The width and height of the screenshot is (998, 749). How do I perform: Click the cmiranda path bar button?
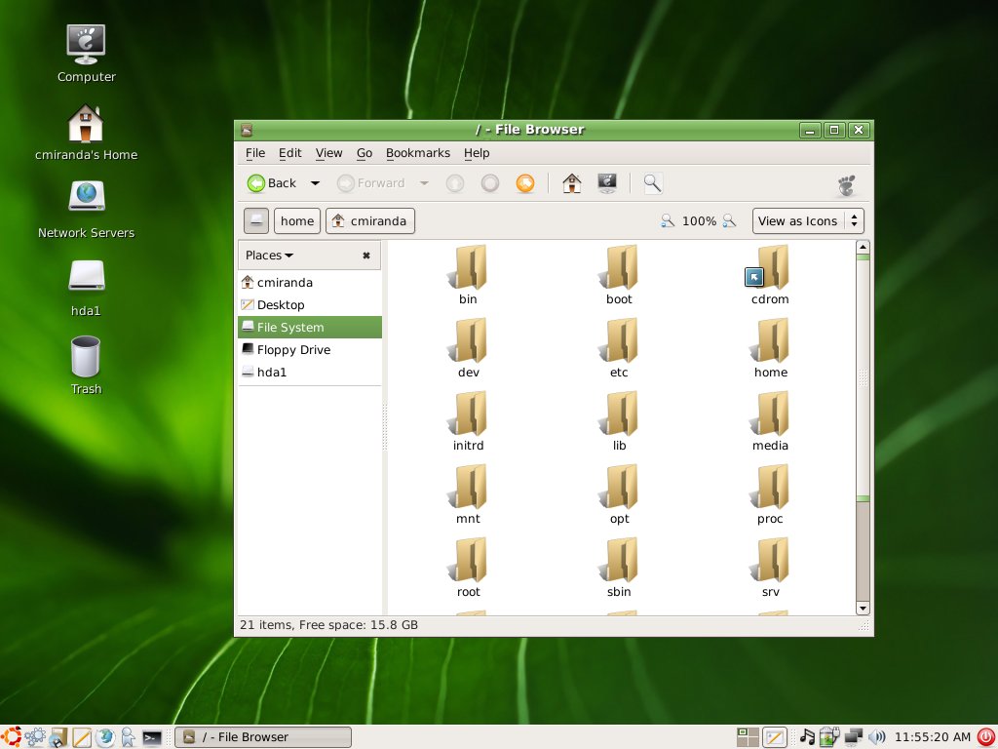click(x=370, y=221)
